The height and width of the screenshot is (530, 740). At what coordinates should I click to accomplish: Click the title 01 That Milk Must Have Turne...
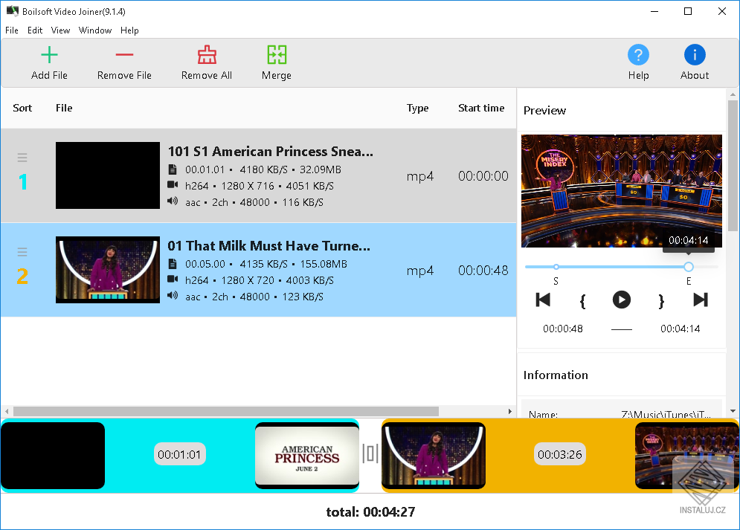pyautogui.click(x=269, y=245)
